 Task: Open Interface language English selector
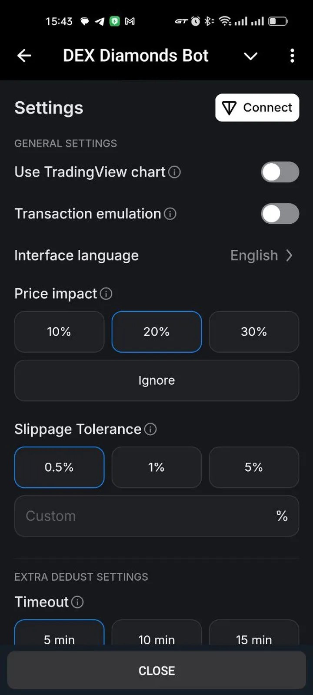pyautogui.click(x=261, y=255)
